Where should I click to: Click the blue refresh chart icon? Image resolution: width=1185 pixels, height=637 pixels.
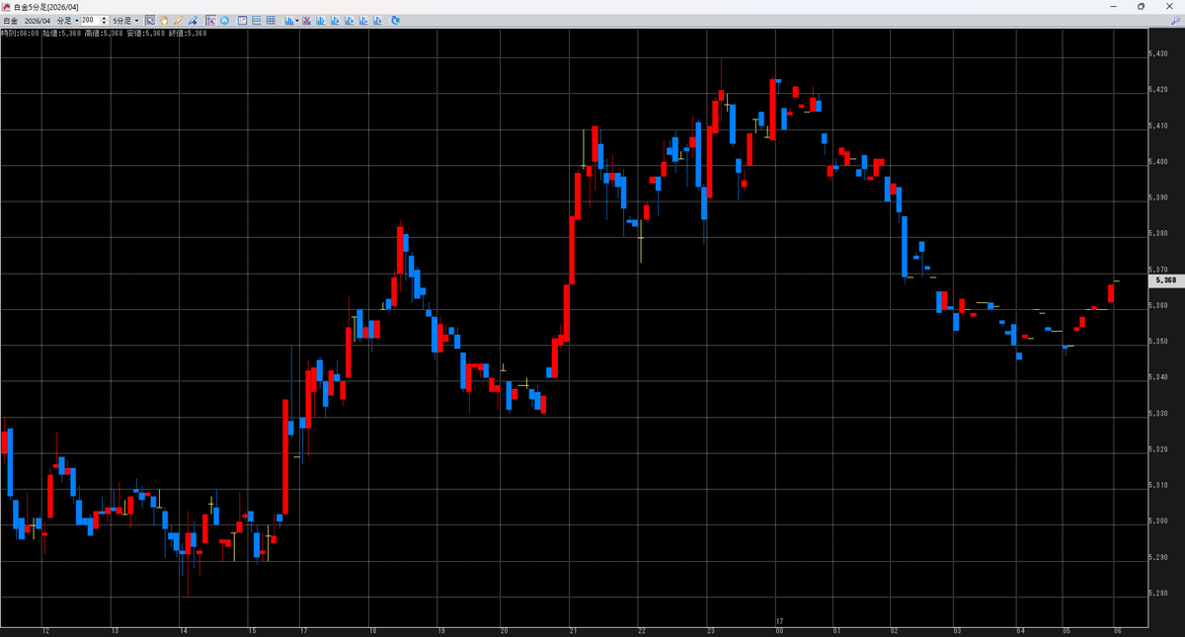[395, 20]
